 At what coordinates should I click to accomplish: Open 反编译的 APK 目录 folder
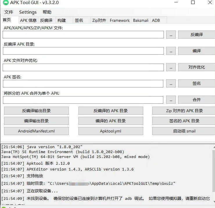pyautogui.click(x=111, y=111)
